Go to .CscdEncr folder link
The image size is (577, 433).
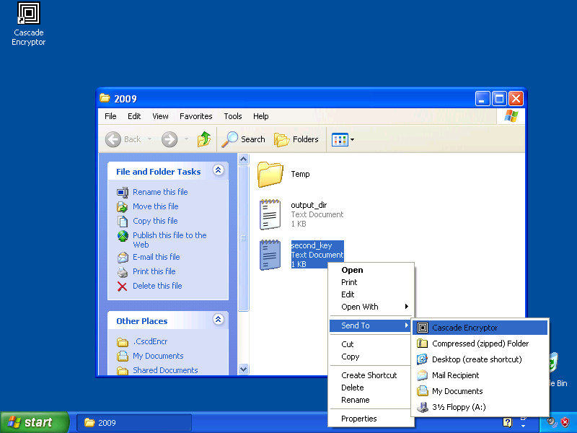(x=150, y=341)
